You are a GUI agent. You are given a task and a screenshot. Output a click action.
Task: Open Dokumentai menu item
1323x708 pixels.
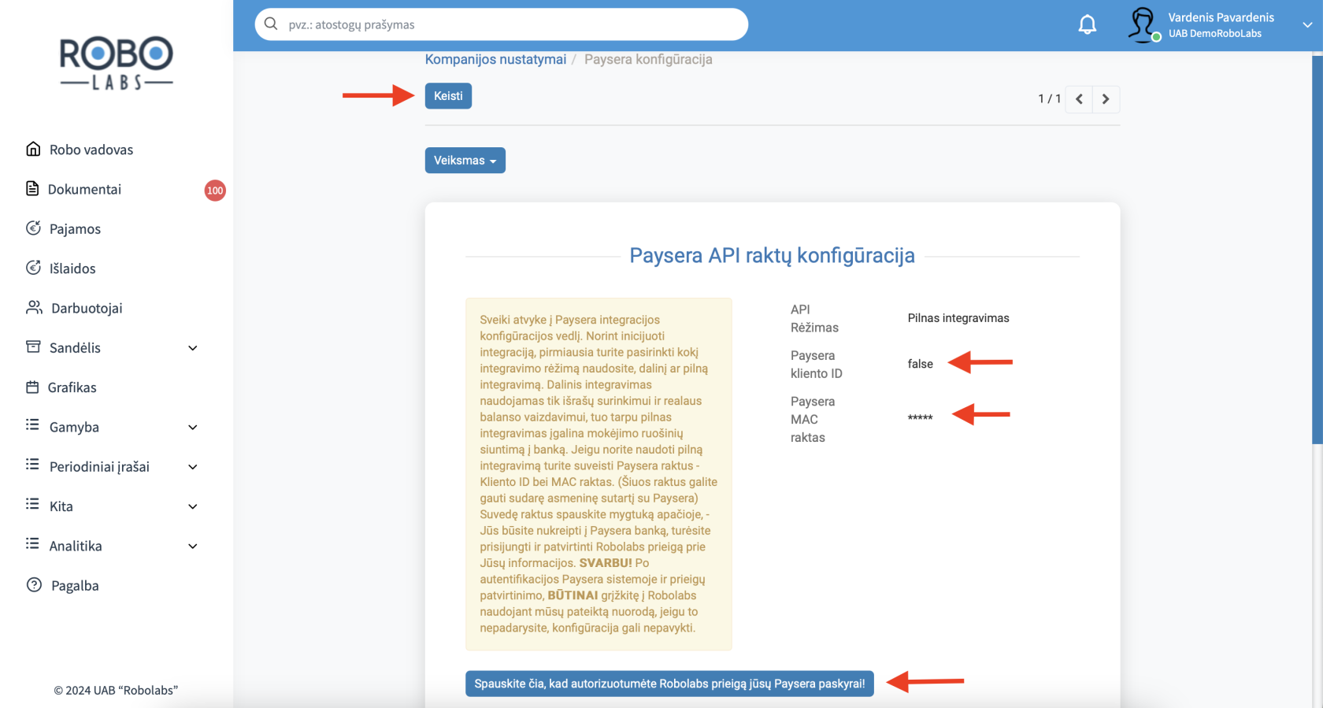84,189
